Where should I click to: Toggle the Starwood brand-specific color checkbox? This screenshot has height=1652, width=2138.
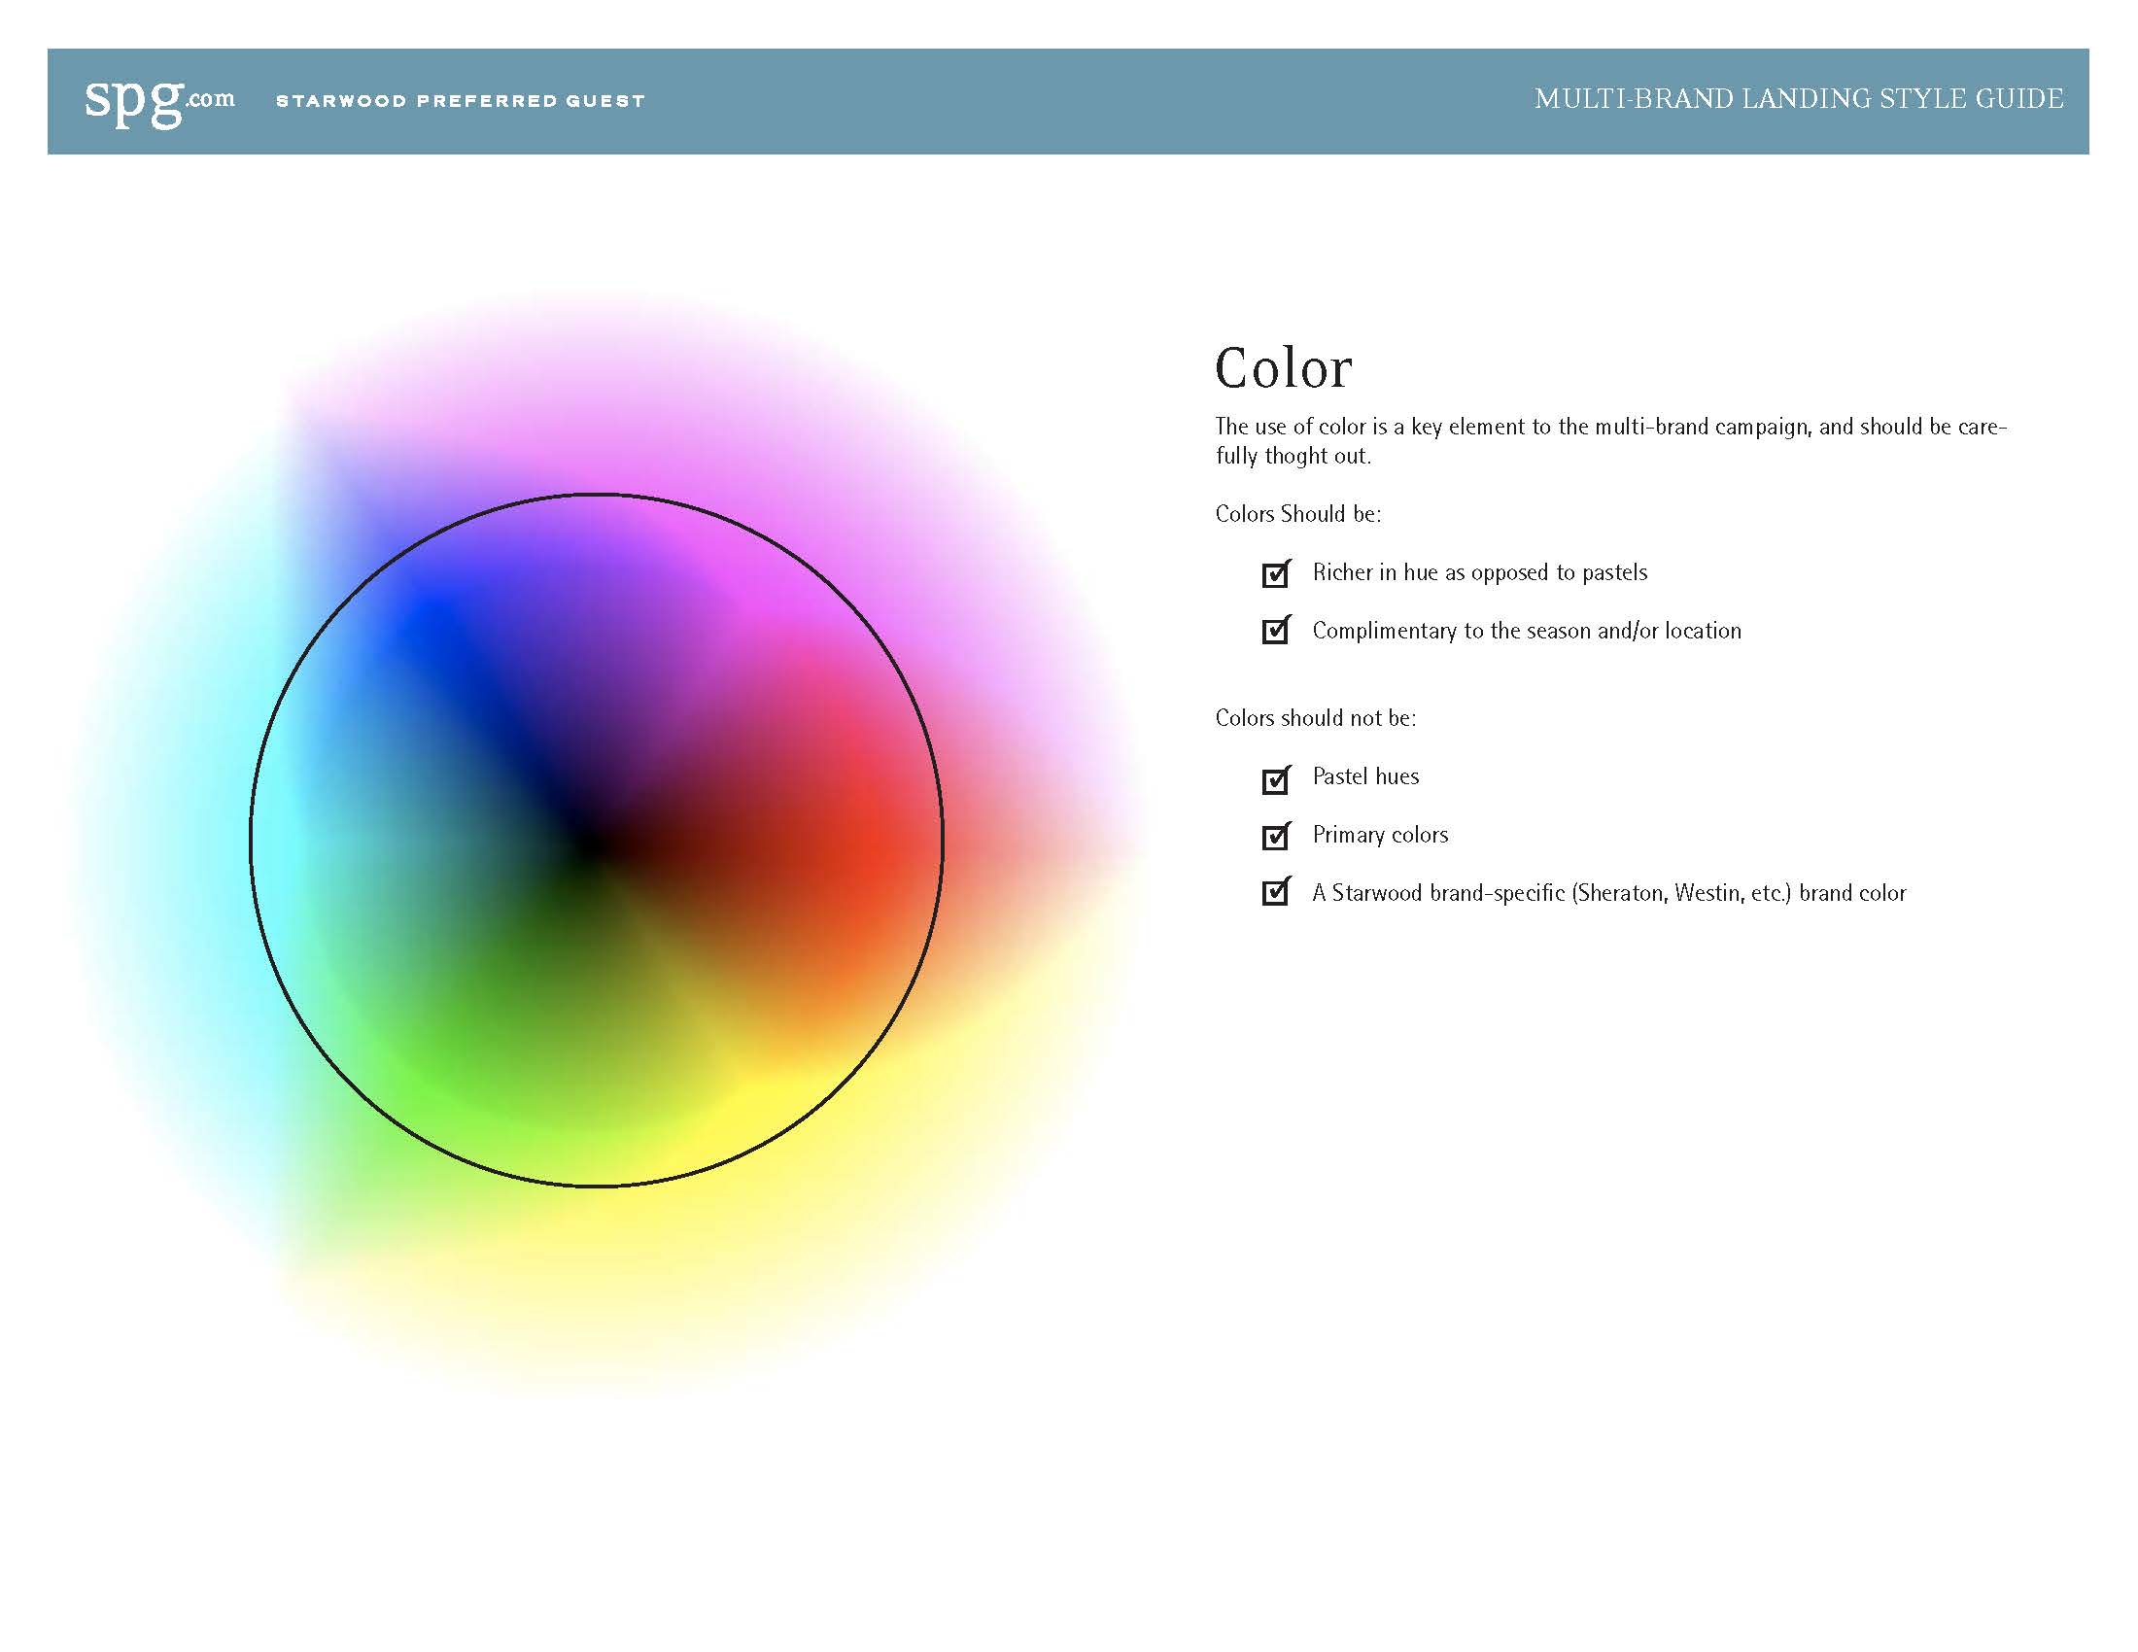click(1275, 892)
